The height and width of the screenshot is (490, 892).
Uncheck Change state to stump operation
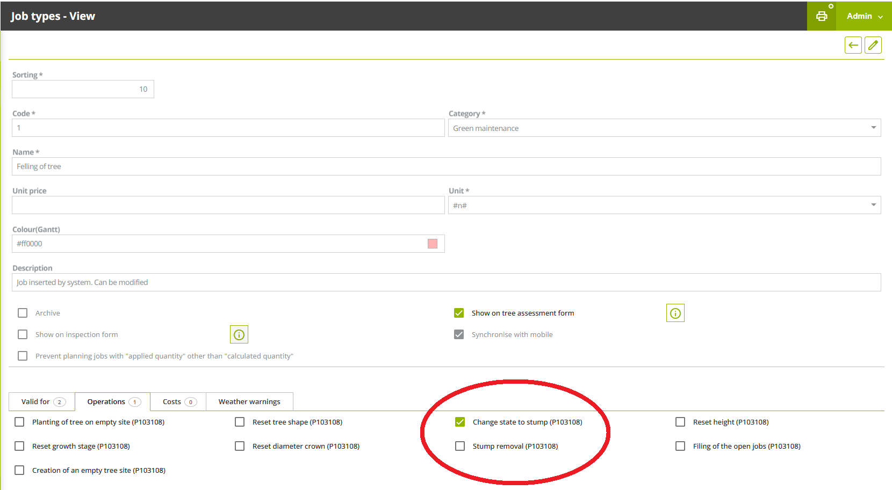(x=460, y=422)
